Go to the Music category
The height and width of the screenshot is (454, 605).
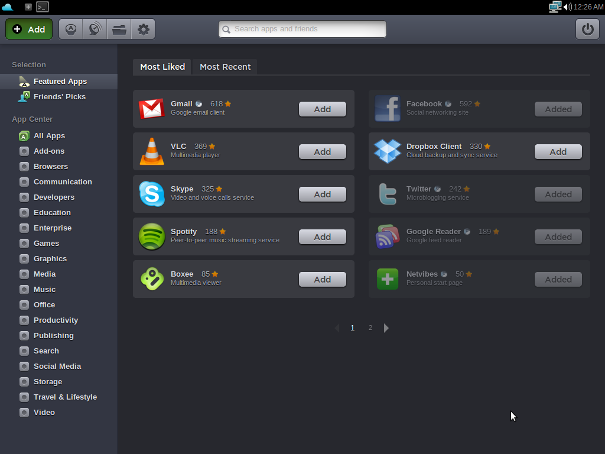tap(58, 290)
